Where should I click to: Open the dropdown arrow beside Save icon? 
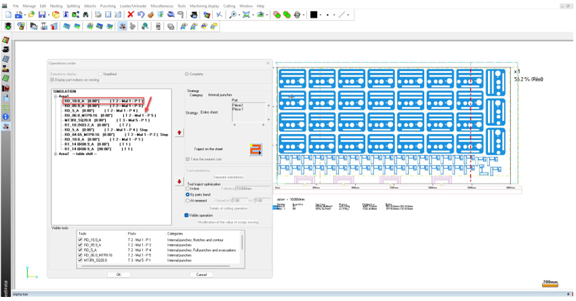pos(48,15)
